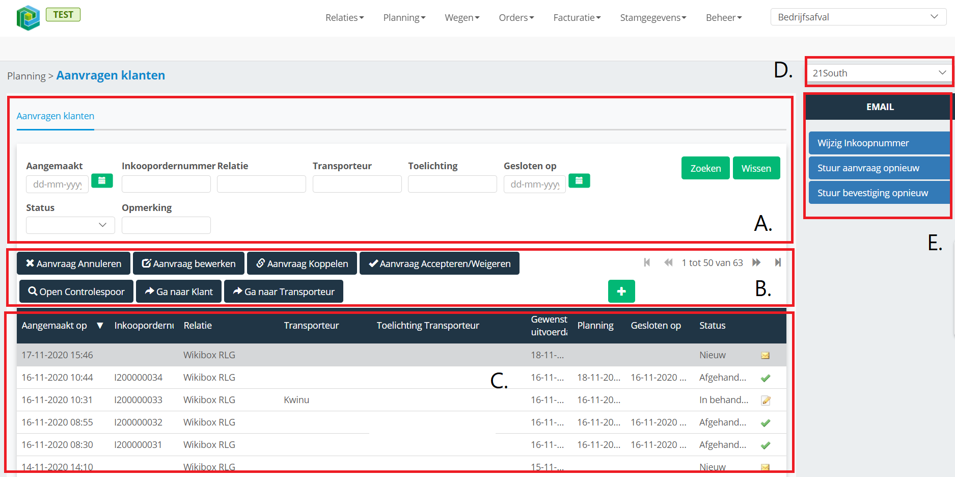Select order I200000032 cell
The width and height of the screenshot is (955, 477).
(138, 422)
